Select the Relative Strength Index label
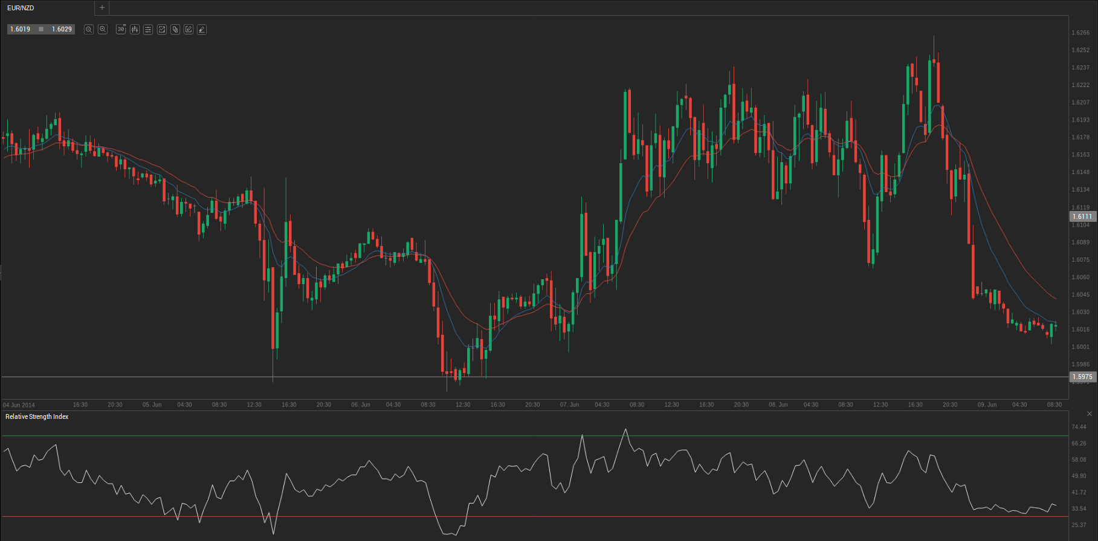This screenshot has height=541, width=1098. (37, 416)
